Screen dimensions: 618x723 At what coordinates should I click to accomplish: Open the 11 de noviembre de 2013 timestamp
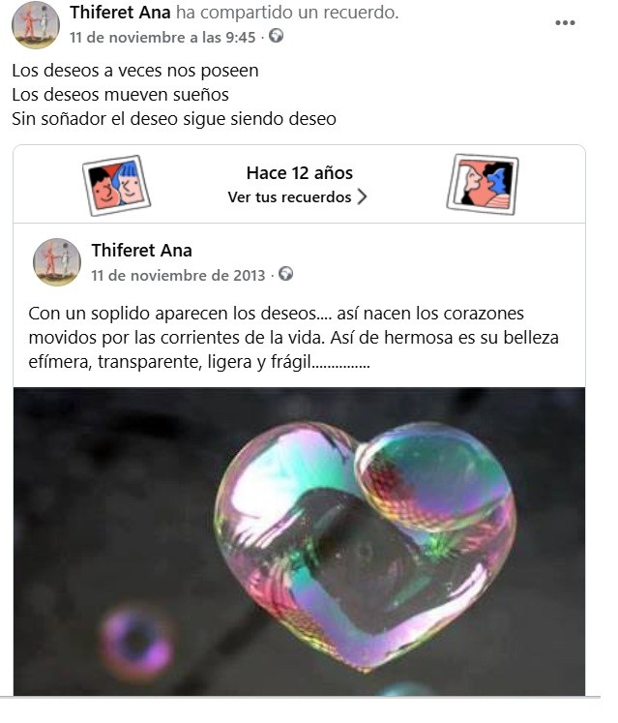click(x=178, y=275)
